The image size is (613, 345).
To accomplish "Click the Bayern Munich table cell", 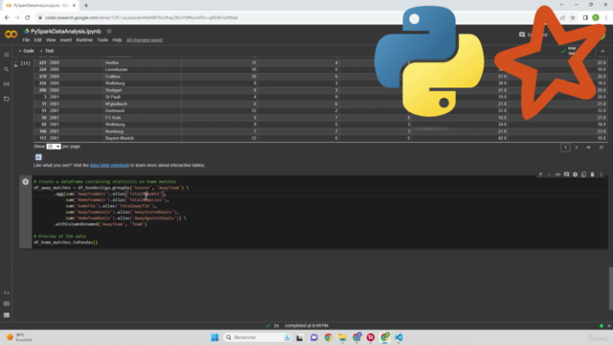I will [143, 138].
